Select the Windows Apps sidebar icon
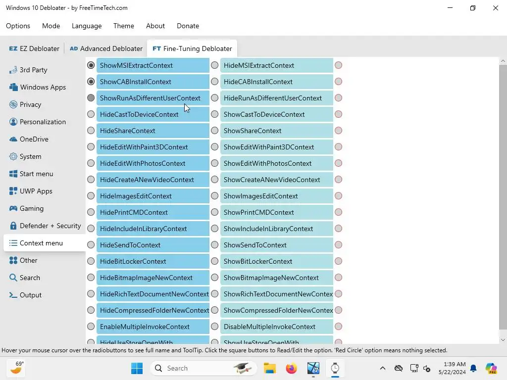 [x=13, y=87]
